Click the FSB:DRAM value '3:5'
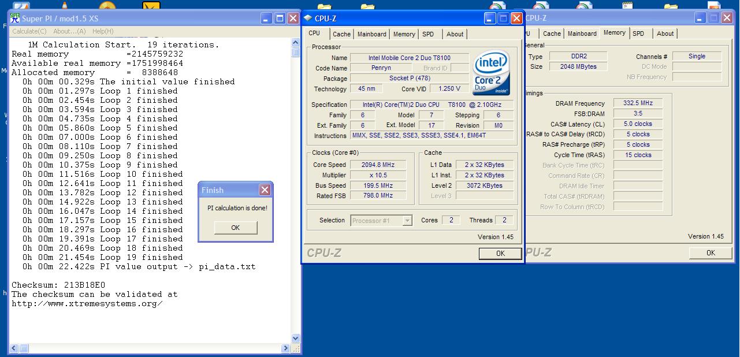 pyautogui.click(x=638, y=114)
